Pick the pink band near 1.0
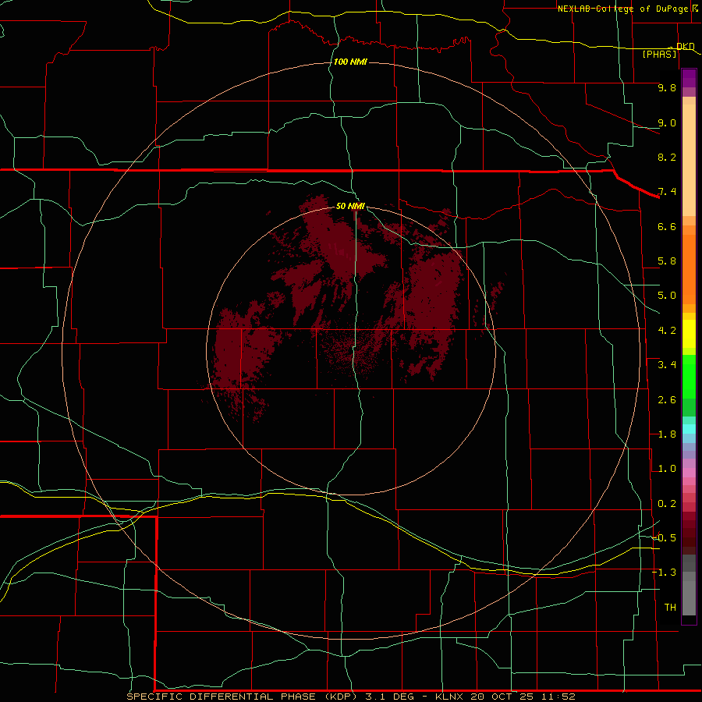 tap(689, 473)
